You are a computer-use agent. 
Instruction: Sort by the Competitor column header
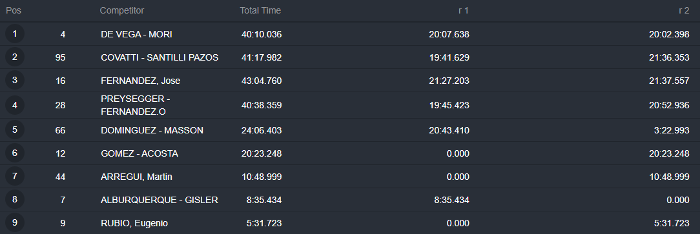122,10
